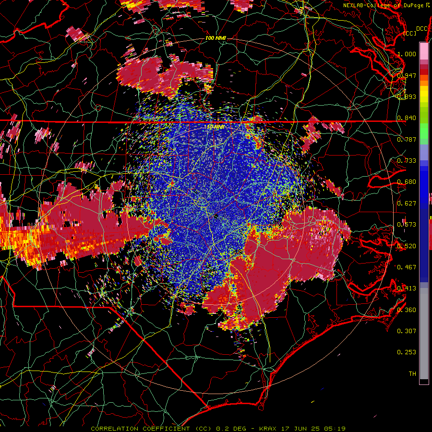Click the TH threshold label on the scale
This screenshot has height=432, width=432.
(x=412, y=373)
